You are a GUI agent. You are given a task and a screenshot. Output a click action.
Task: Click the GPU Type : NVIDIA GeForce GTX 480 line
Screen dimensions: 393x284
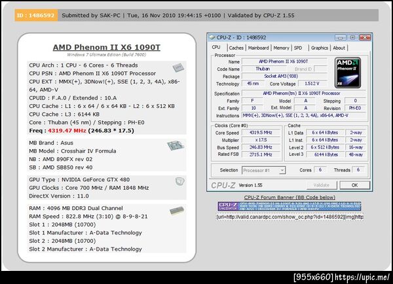79,179
